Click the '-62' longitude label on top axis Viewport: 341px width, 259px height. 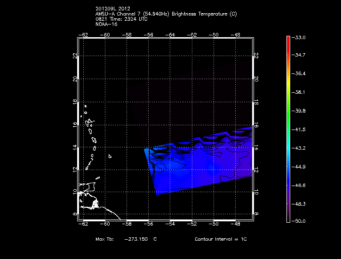coord(83,35)
